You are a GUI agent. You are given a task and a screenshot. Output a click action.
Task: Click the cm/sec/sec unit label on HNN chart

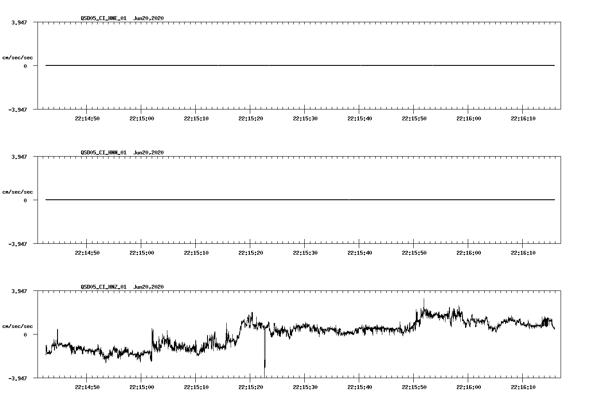click(17, 192)
